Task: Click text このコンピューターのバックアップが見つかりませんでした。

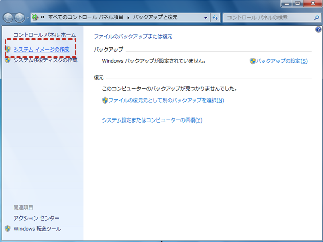Action: (169, 89)
